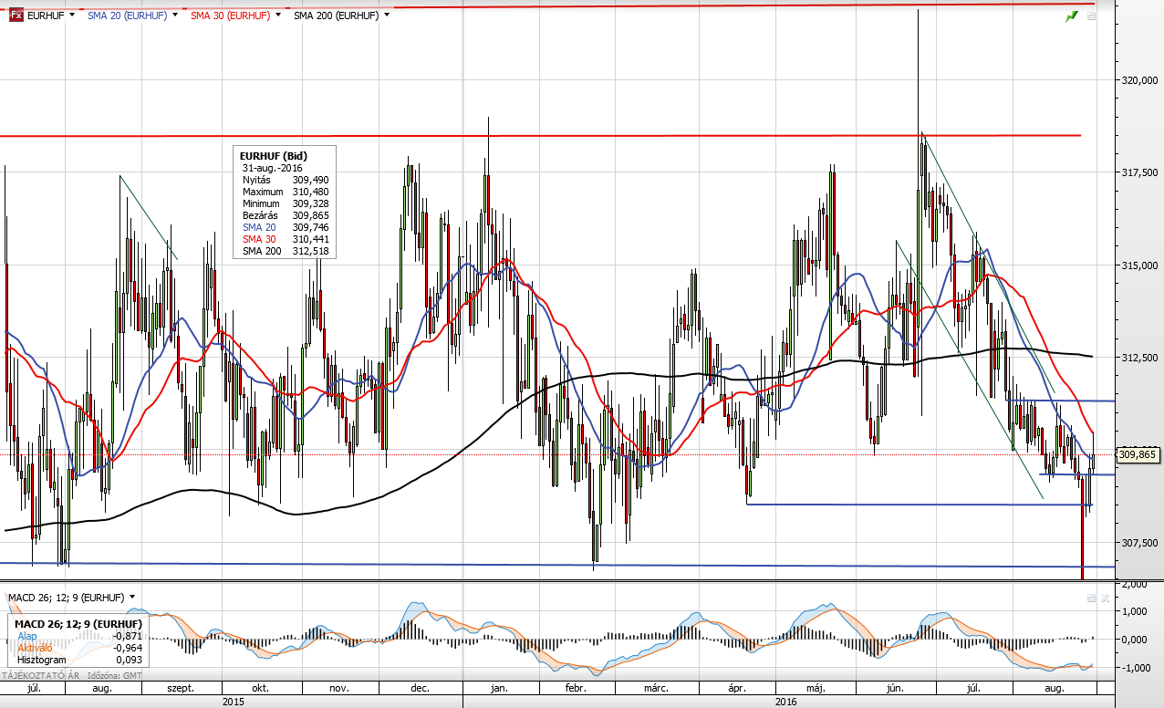Click the Nyitás 309,490 row
1164x708 pixels.
[x=286, y=180]
